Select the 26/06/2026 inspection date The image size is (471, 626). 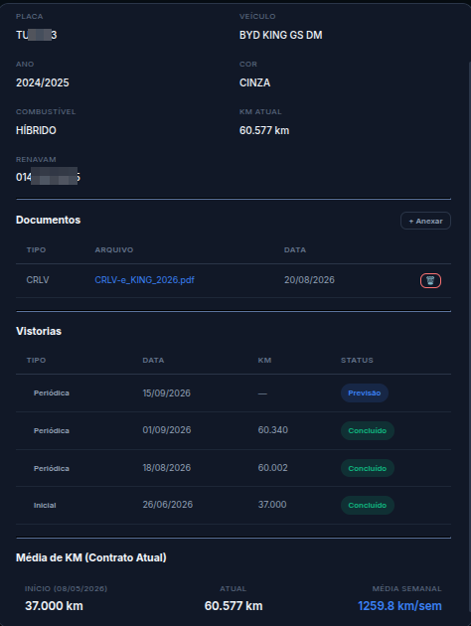click(x=168, y=504)
